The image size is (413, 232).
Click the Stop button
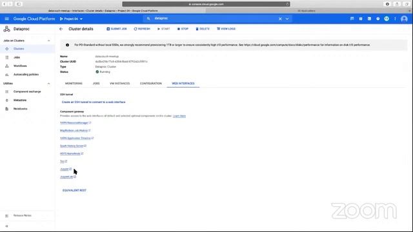[183, 29]
